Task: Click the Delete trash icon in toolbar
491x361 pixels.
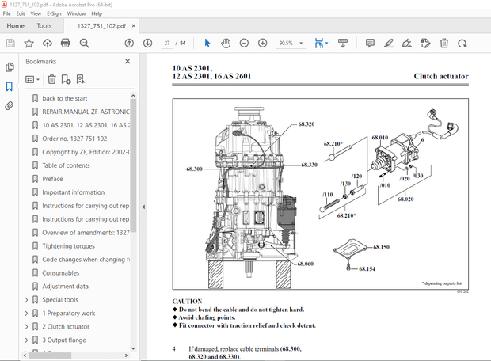Action: [444, 43]
